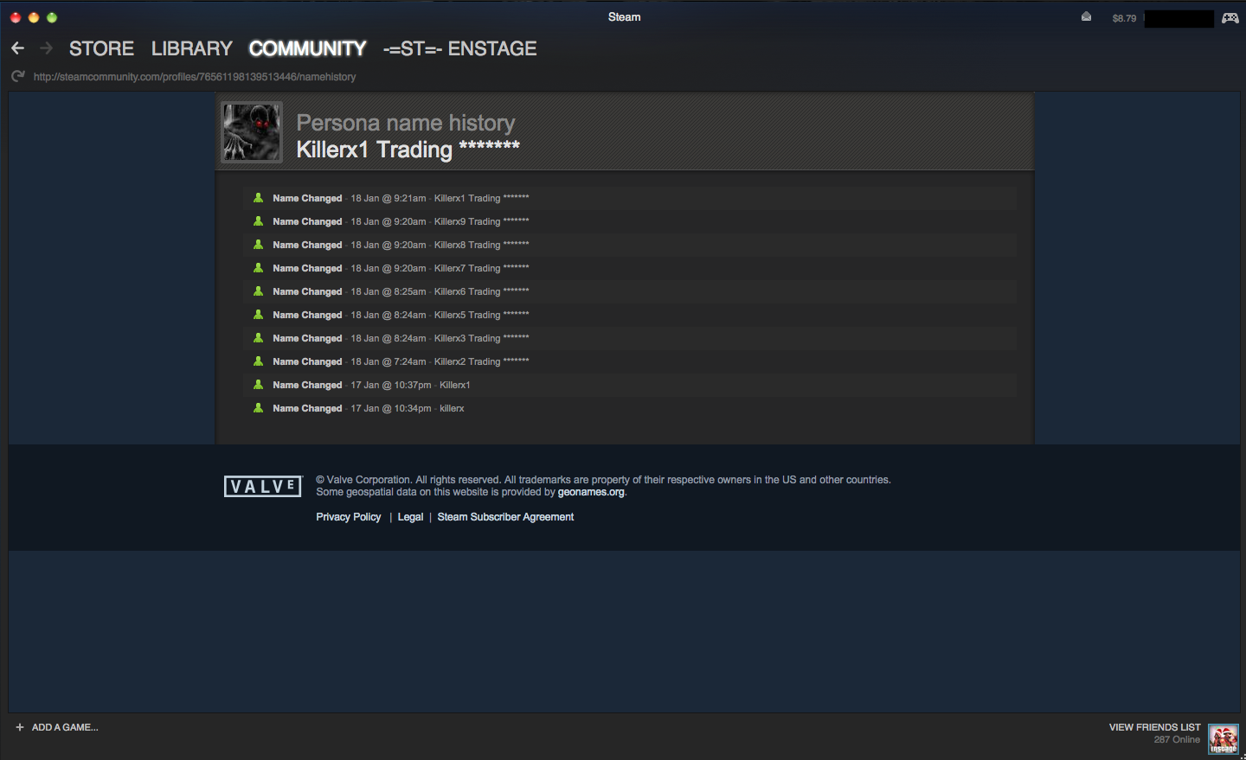Launch Big Picture mode controller icon

coord(1230,17)
